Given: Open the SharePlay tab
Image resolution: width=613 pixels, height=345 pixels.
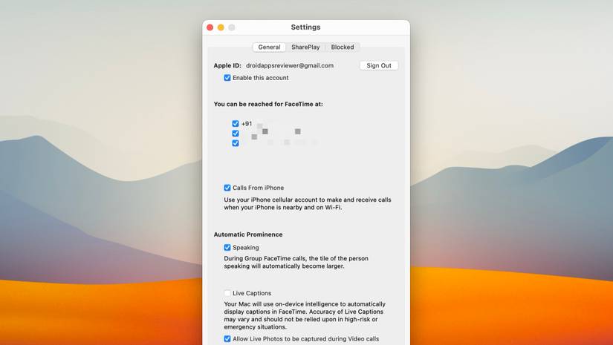Looking at the screenshot, I should click(305, 47).
